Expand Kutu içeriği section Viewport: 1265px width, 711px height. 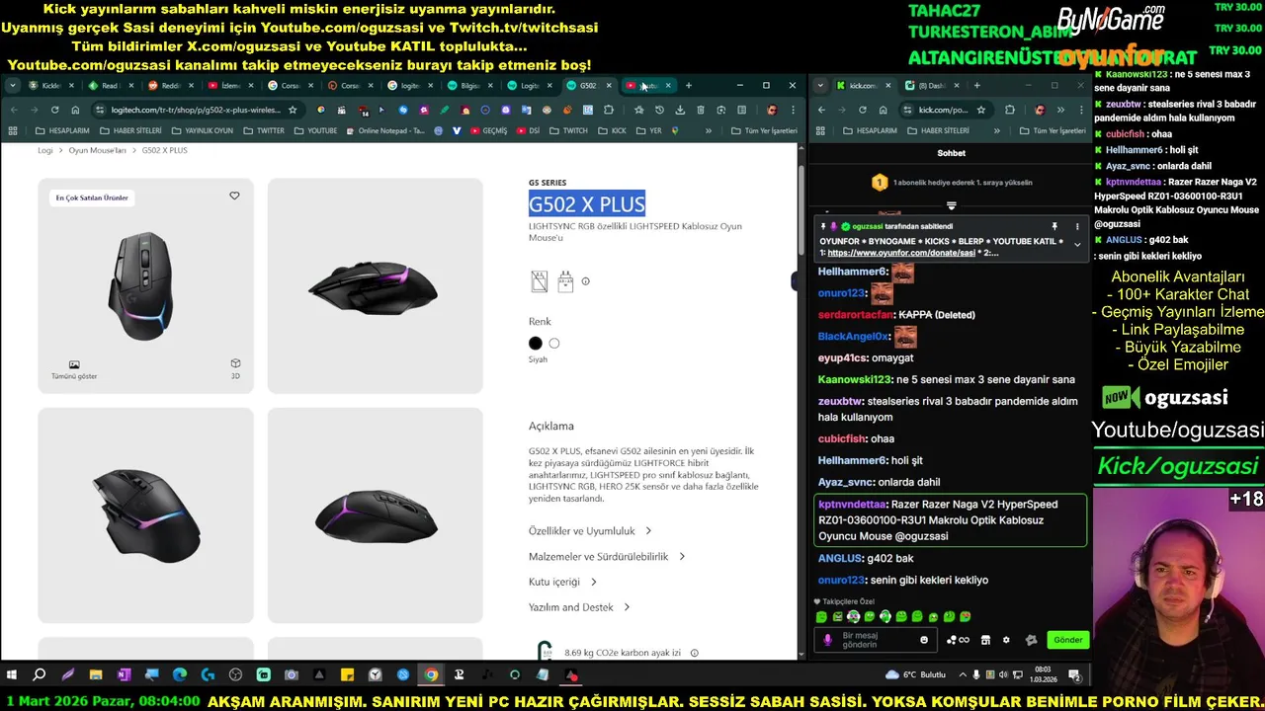562,582
